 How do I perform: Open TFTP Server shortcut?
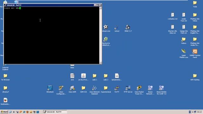[x=128, y=89]
